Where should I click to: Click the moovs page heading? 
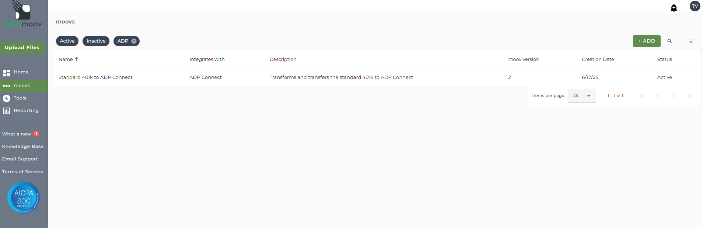pyautogui.click(x=65, y=22)
